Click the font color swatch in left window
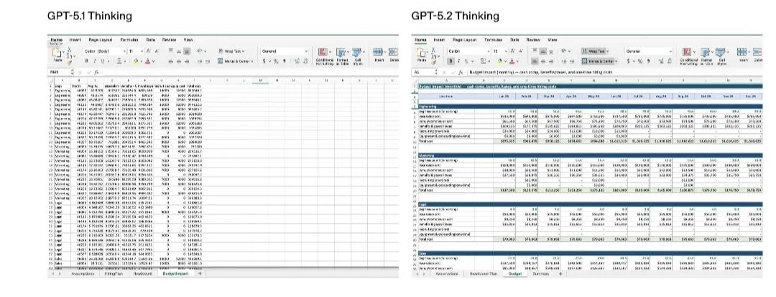Viewport: 776px width, 297px height. [x=146, y=62]
